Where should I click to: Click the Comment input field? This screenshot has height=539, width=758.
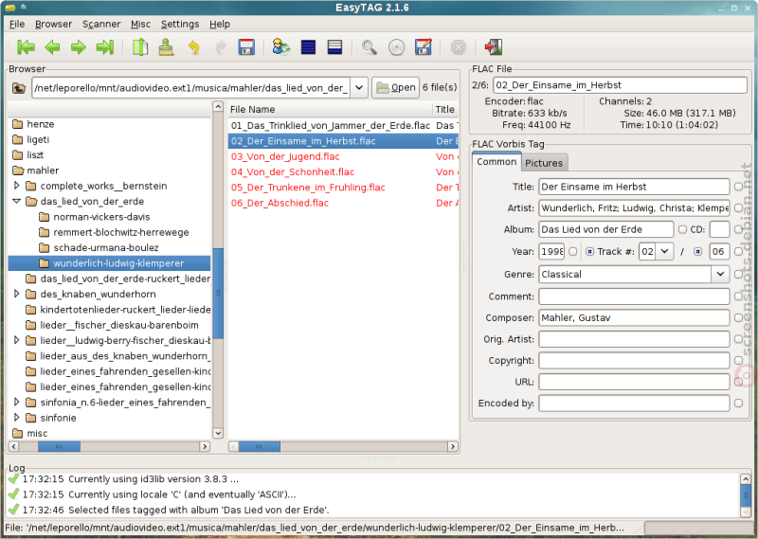(x=634, y=296)
